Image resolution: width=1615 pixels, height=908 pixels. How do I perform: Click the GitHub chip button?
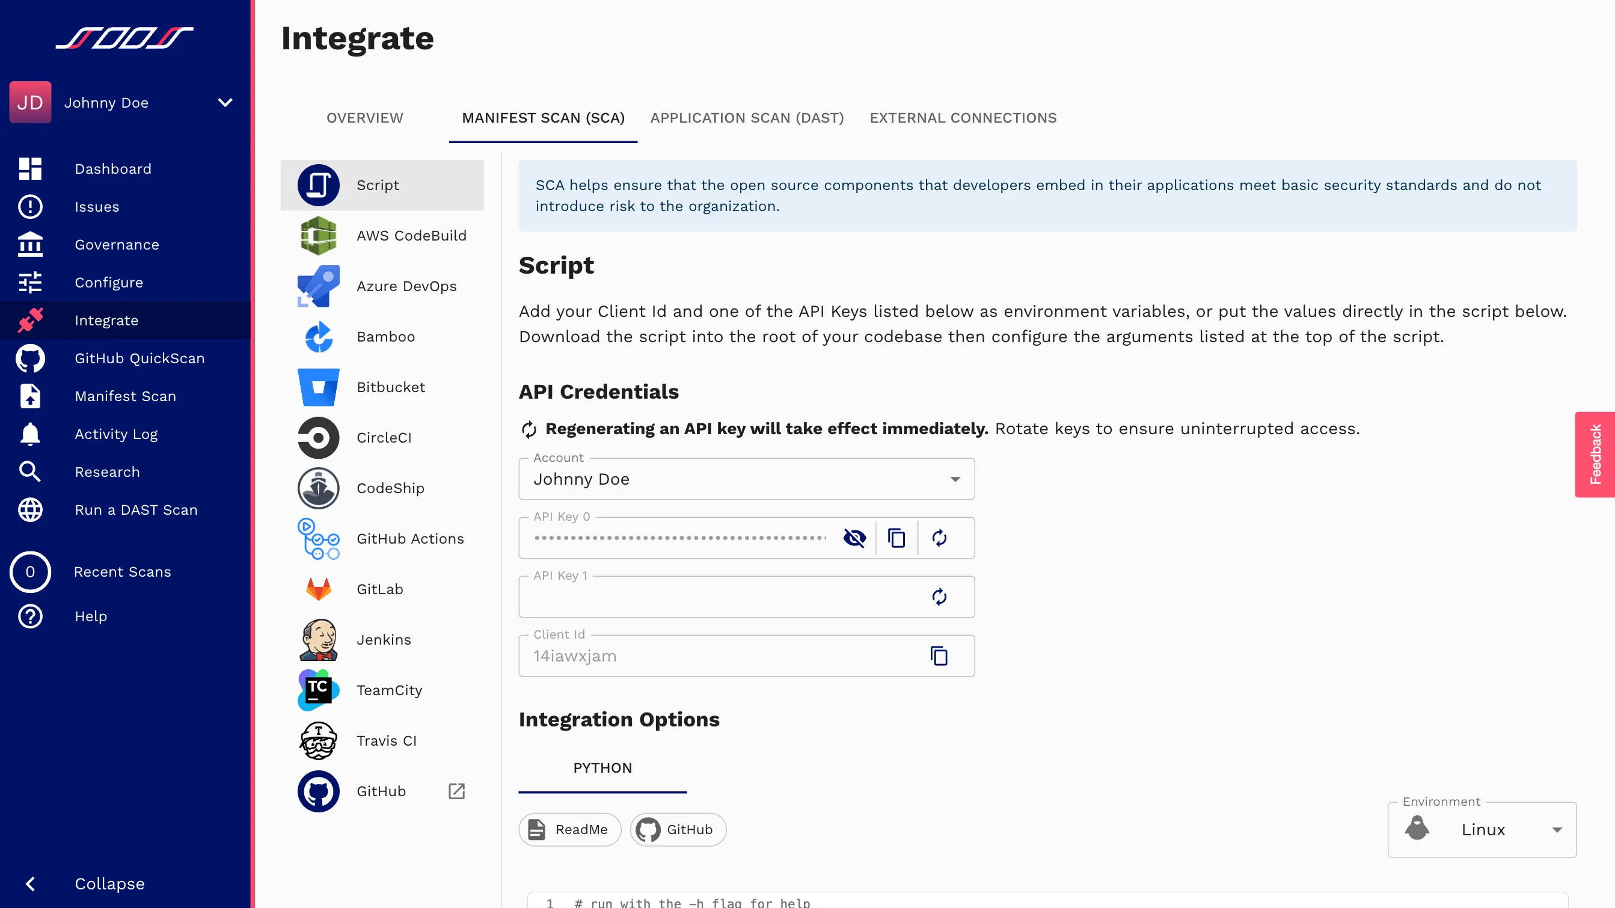678,830
